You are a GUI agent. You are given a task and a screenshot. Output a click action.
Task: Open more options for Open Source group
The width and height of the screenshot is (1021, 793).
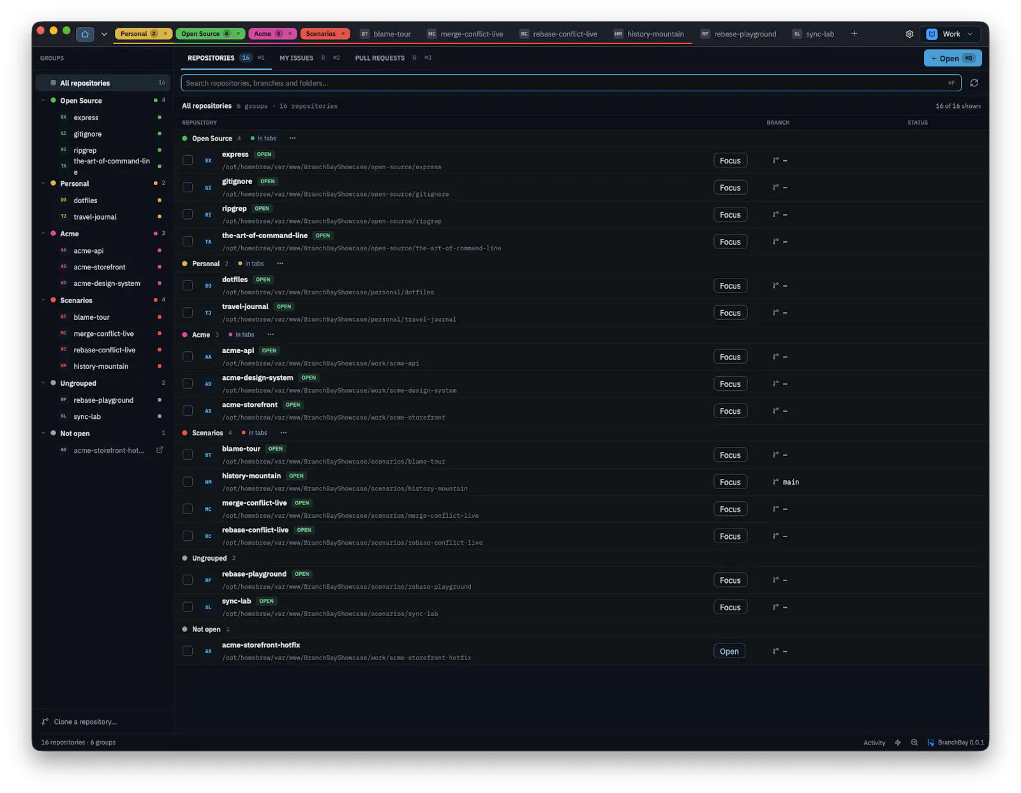(292, 139)
